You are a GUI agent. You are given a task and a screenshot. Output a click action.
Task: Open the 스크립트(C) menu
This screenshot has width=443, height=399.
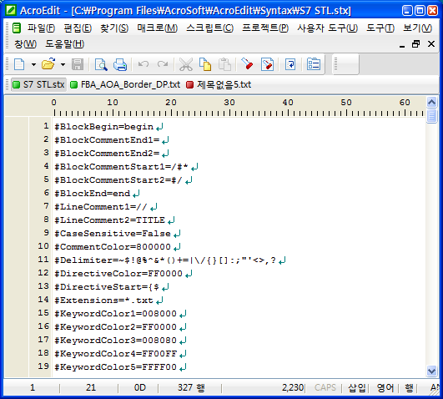(209, 28)
